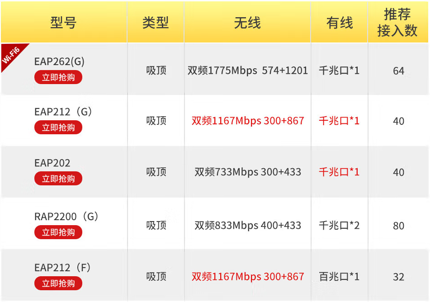Click the 有线 column header

pyautogui.click(x=339, y=23)
